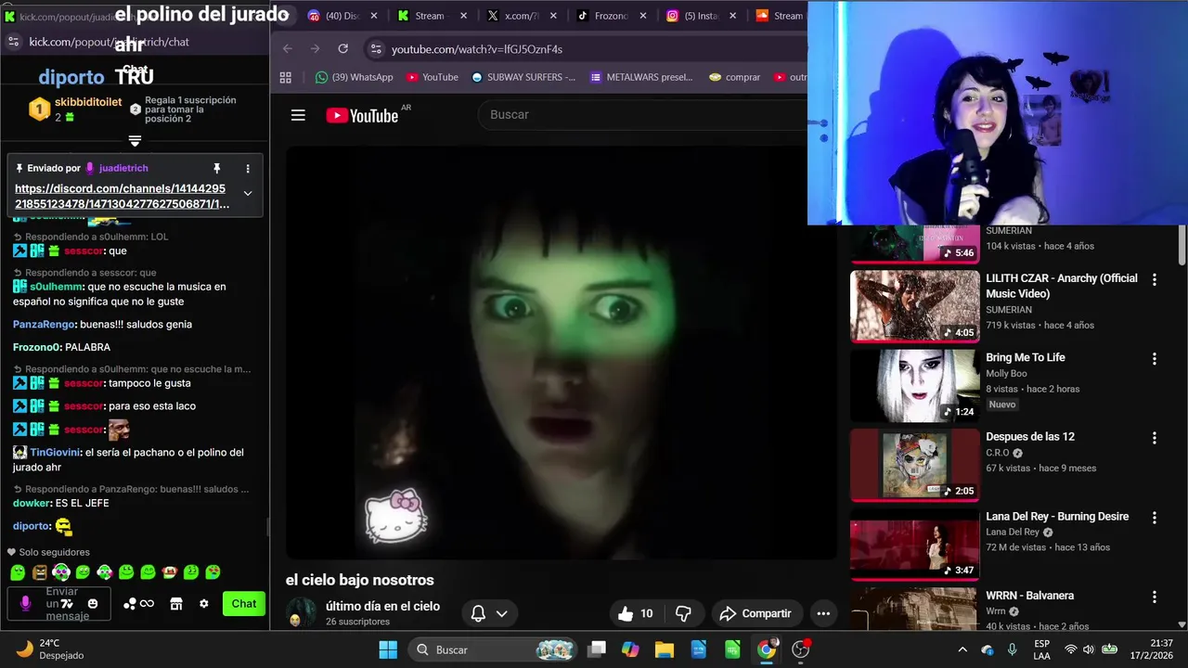
Task: Open the weather widget showing 24°C
Action: point(51,649)
